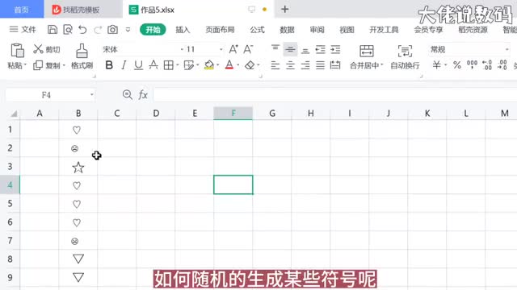The image size is (517, 290).
Task: Open the border style dropdown arrow
Action: coord(177,65)
